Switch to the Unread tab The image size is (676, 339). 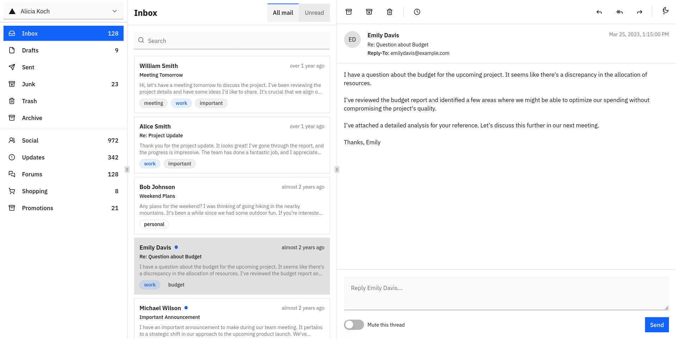point(314,13)
